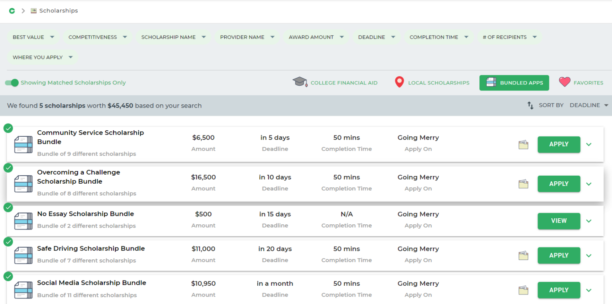The height and width of the screenshot is (304, 612).
Task: Click the Favorites heart icon
Action: [565, 82]
